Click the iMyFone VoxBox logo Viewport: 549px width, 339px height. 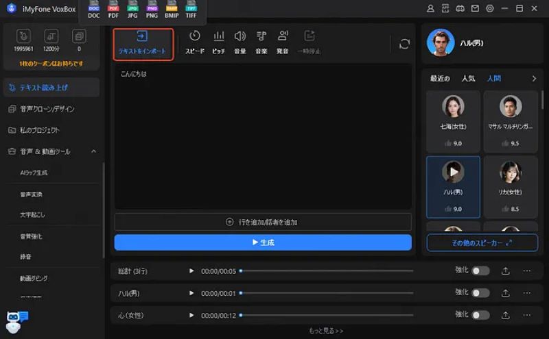[x=12, y=8]
